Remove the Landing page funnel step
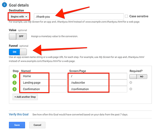Viewport: 154px width, 131px height. point(131,83)
